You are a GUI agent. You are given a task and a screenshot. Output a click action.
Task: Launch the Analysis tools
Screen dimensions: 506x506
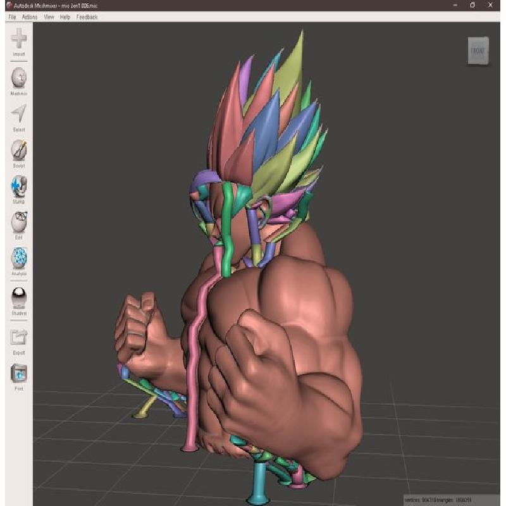(19, 258)
